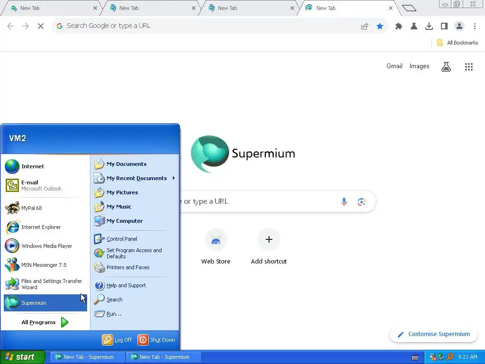Click share page icon in address bar
Viewport: 485px width, 364px height.
pos(365,27)
